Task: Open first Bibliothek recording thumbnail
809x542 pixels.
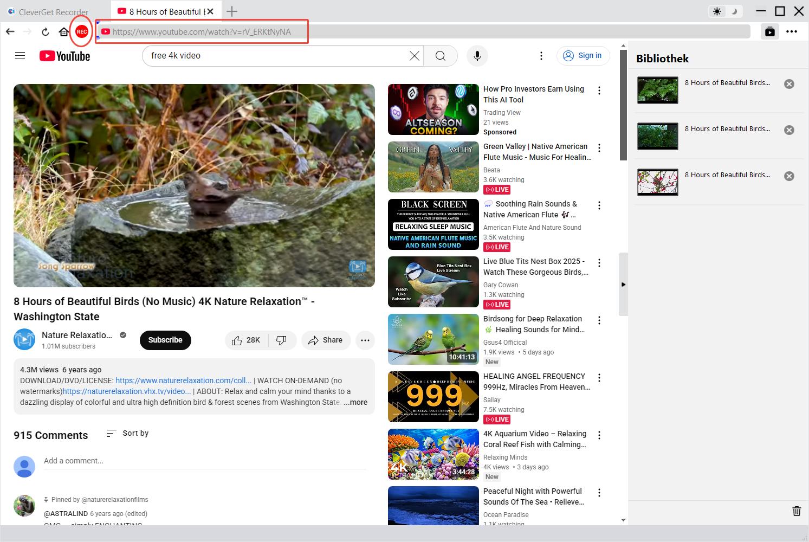Action: tap(658, 90)
